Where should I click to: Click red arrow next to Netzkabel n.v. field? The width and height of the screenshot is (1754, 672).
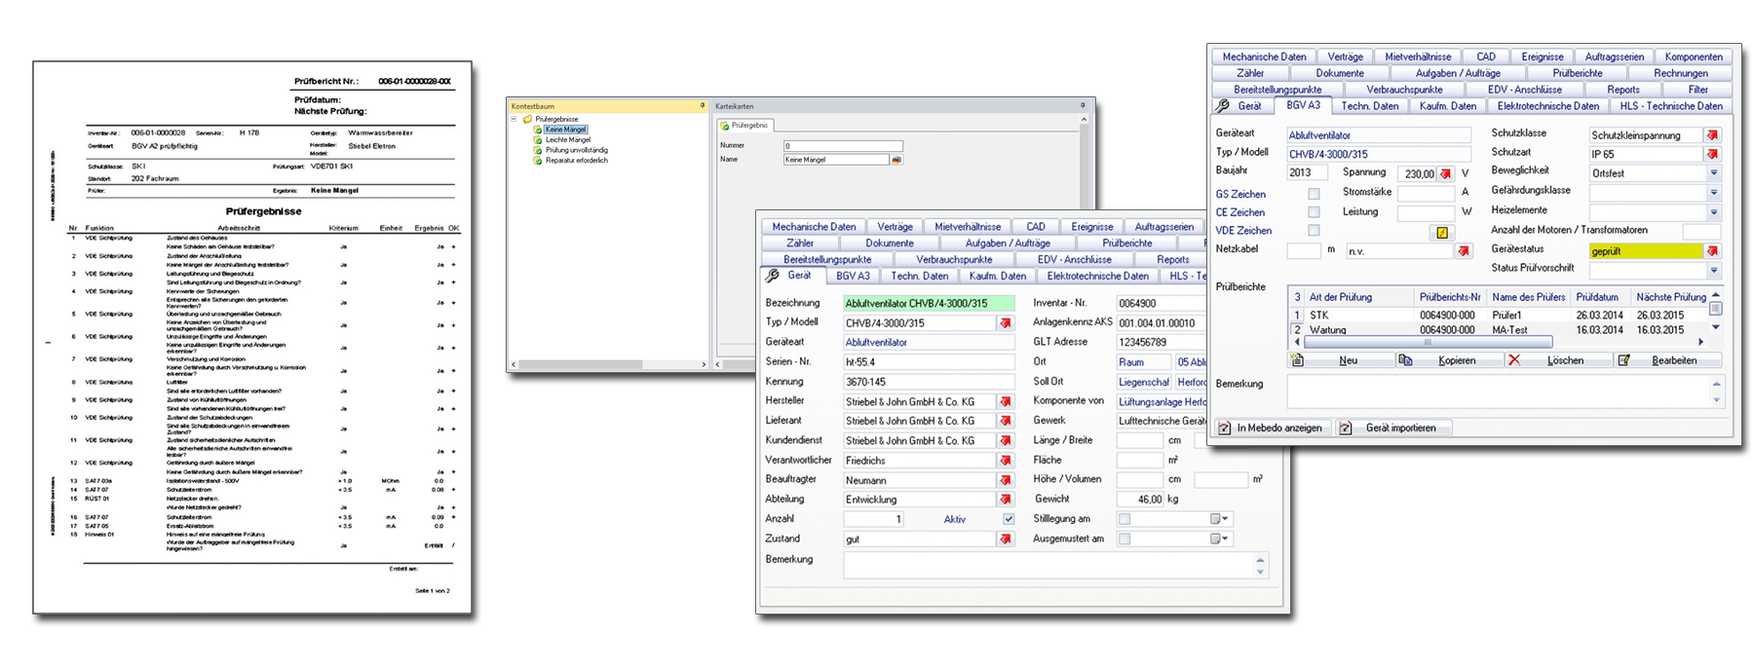[x=1463, y=251]
